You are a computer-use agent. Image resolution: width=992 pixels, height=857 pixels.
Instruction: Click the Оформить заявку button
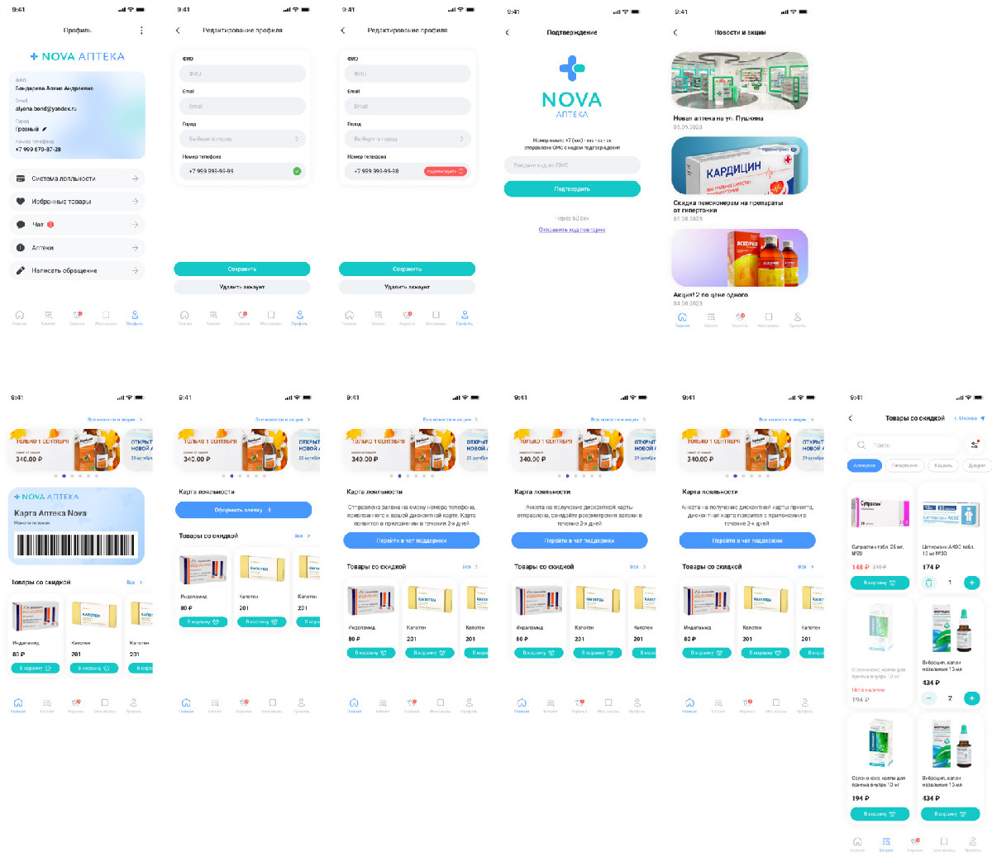click(x=243, y=510)
